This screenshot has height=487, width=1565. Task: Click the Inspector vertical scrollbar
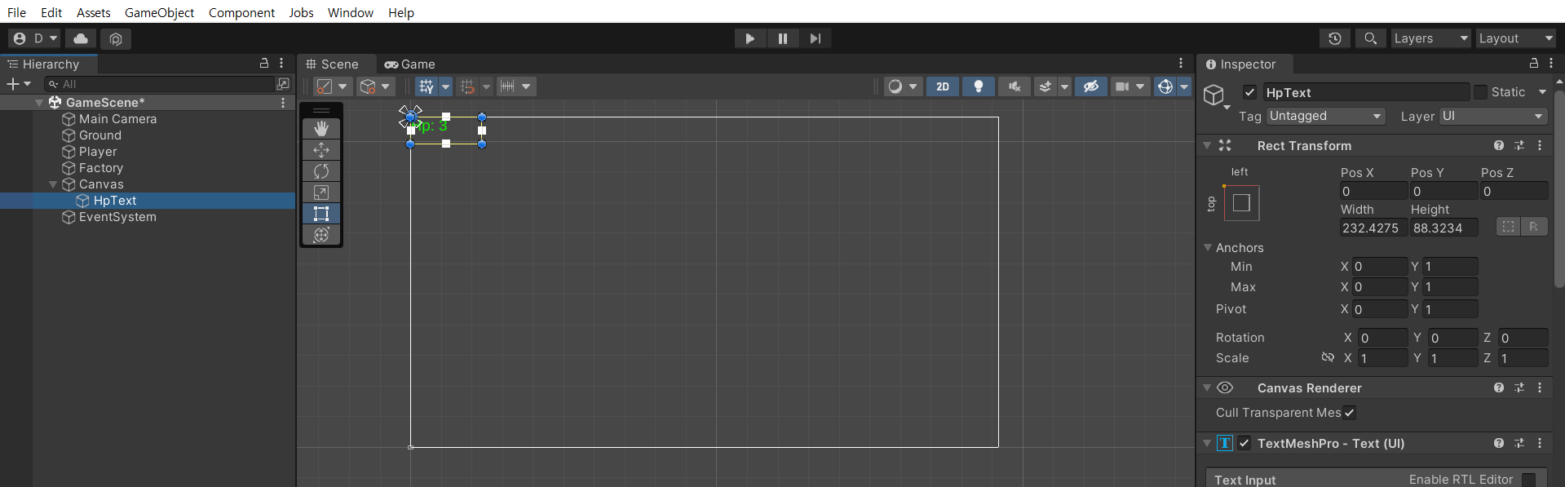(1559, 188)
